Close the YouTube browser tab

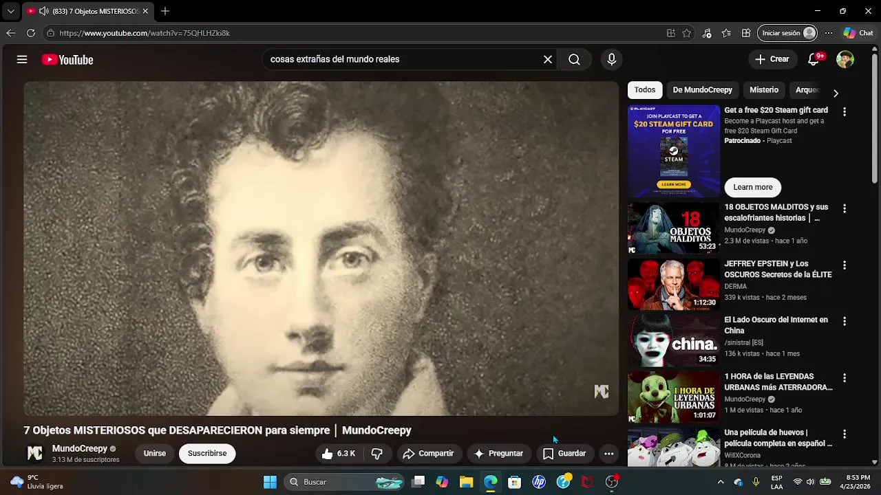(x=145, y=11)
